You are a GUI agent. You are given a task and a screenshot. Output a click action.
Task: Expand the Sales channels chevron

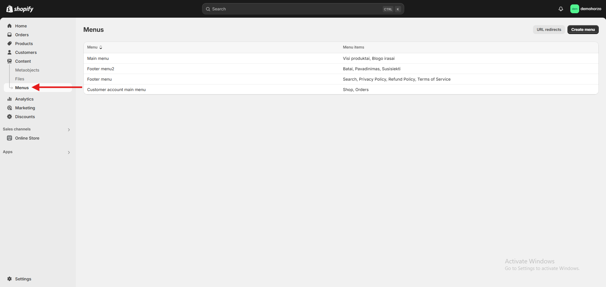[69, 129]
